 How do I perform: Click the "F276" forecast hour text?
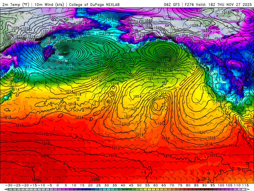pyautogui.click(x=189, y=4)
